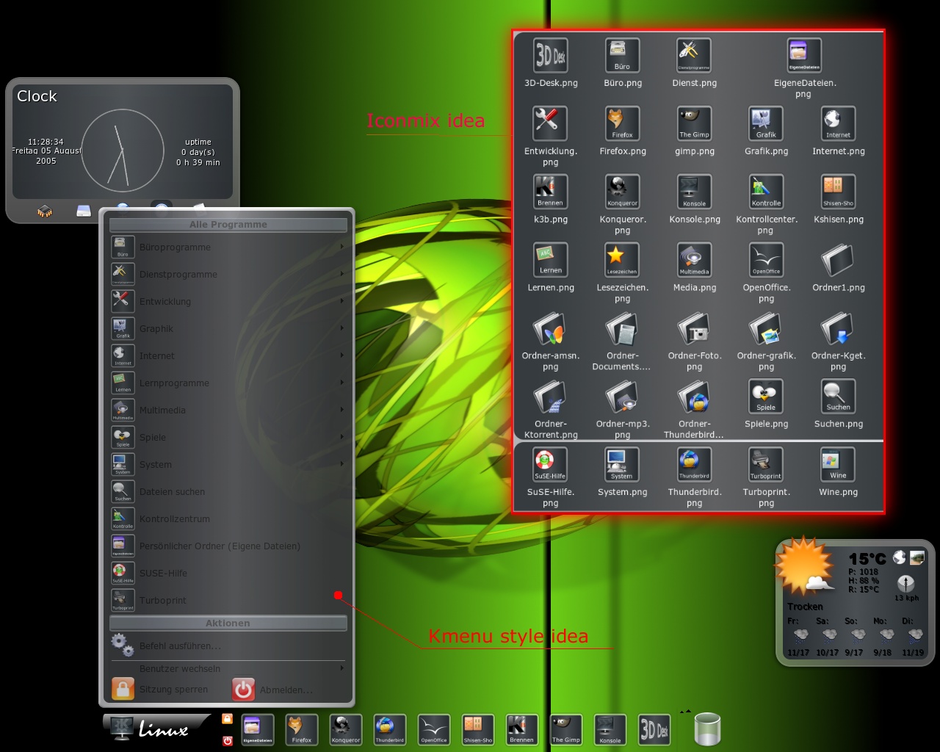Choose Turboprint in the K menu
This screenshot has height=752, width=940.
tap(228, 600)
